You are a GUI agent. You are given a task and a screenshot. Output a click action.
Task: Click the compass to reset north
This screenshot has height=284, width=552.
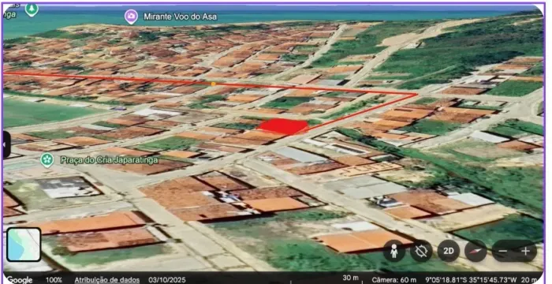pyautogui.click(x=476, y=251)
